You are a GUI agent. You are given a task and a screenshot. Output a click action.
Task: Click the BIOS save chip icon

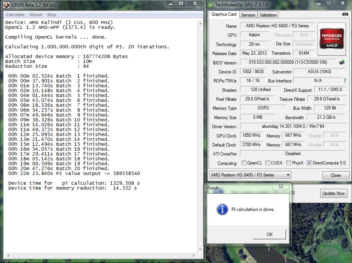(x=342, y=62)
